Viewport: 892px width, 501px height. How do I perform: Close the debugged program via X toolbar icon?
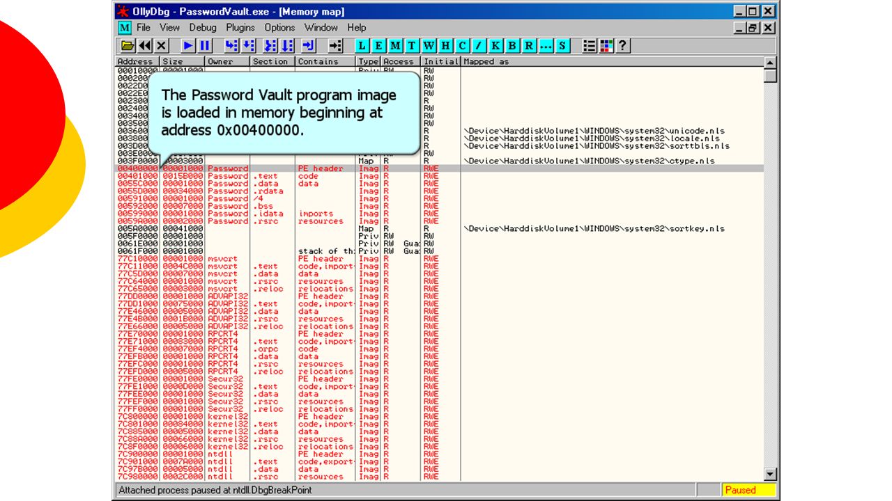point(162,46)
